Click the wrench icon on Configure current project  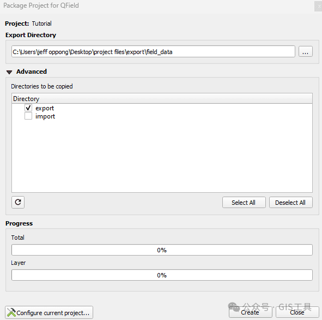pyautogui.click(x=11, y=312)
